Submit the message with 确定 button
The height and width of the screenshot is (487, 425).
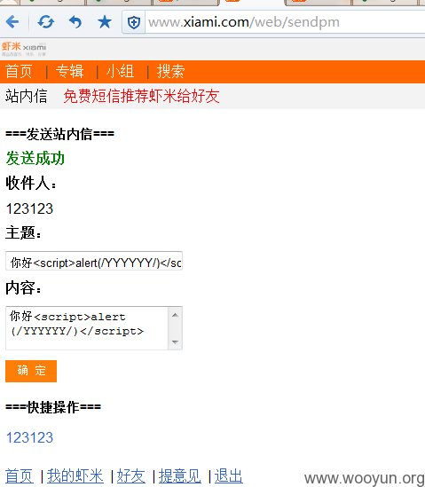[31, 371]
